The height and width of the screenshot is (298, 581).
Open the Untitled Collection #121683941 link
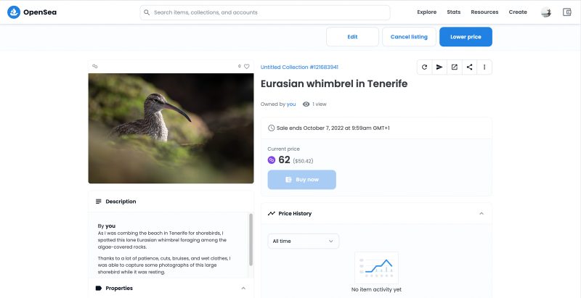299,67
